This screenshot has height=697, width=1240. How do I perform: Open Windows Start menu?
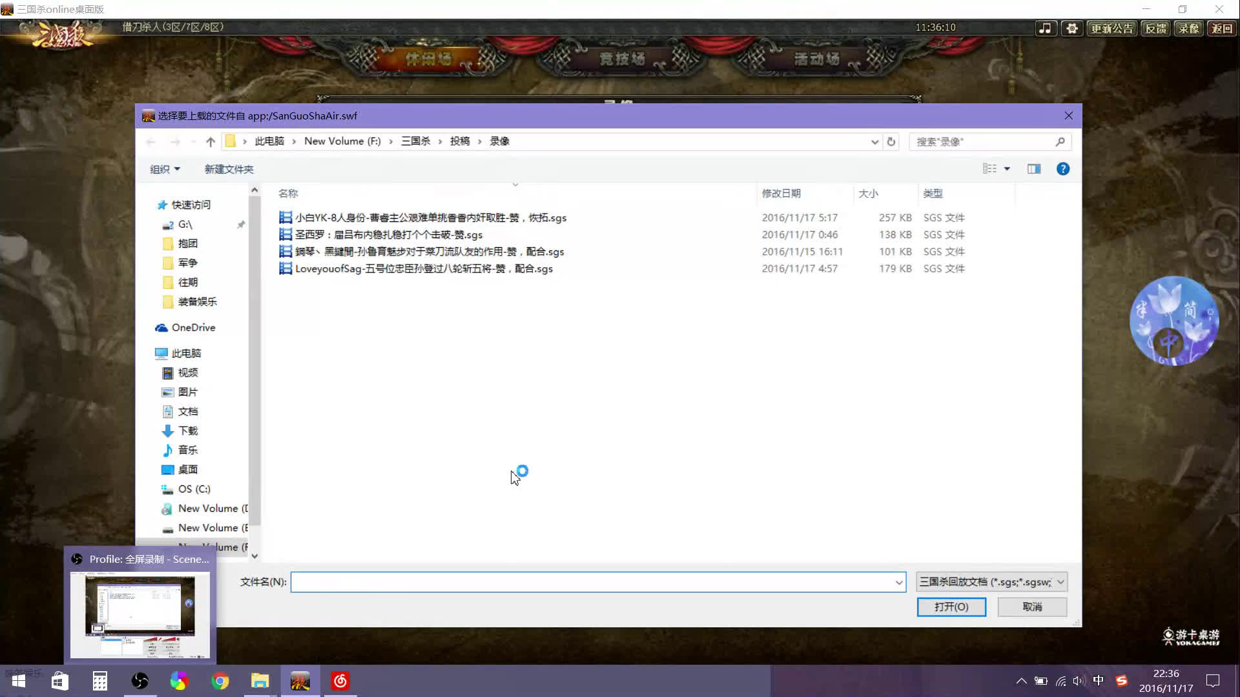coord(19,681)
